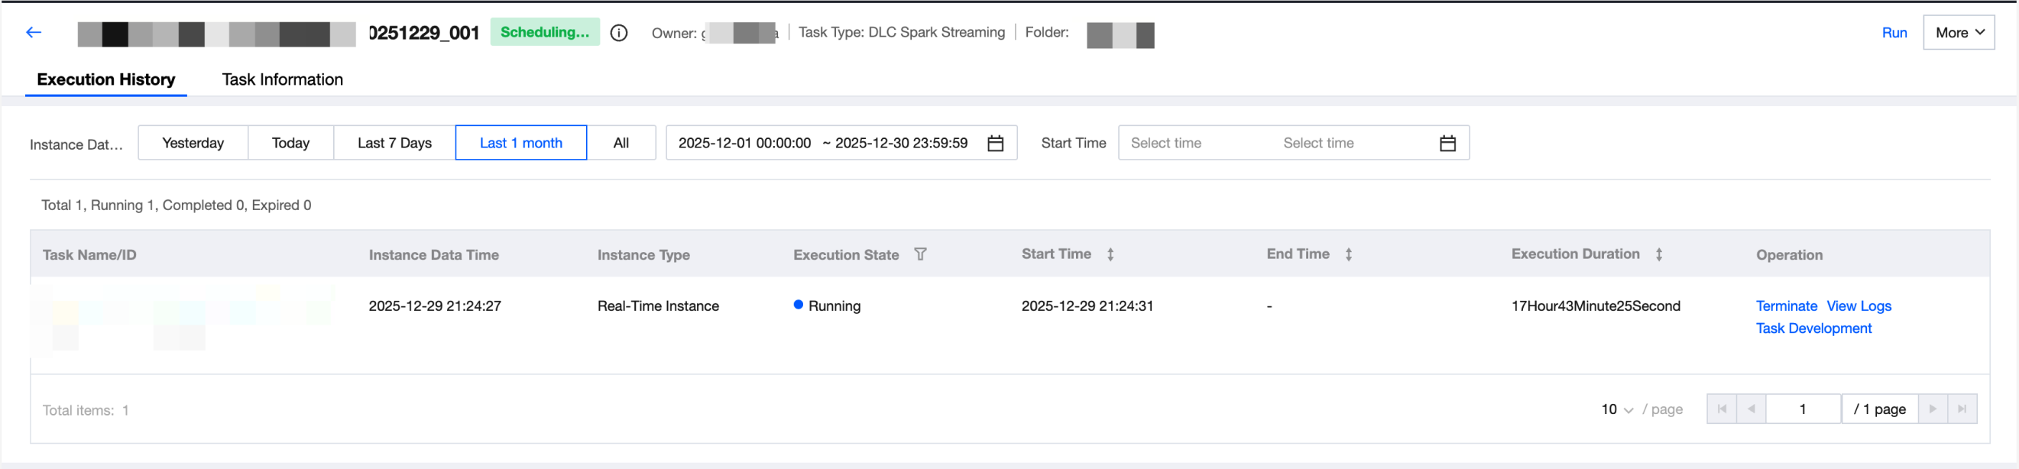Select the Today date filter
The height and width of the screenshot is (469, 2019).
(x=290, y=144)
